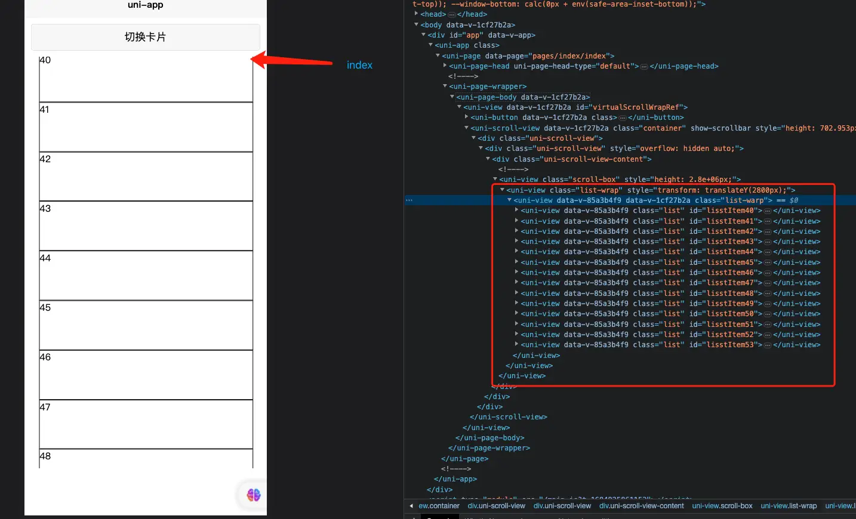The height and width of the screenshot is (519, 856).
Task: Collapse the selected list-warp node
Action: [510, 200]
